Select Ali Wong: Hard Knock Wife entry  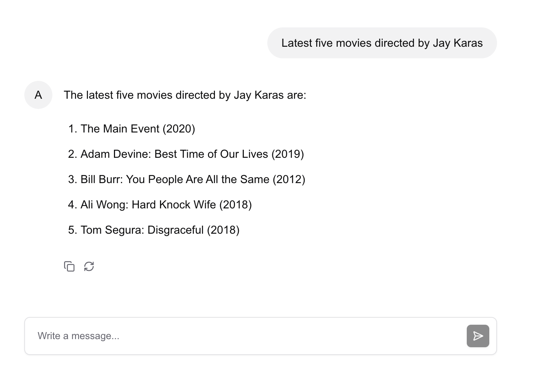[148, 205]
